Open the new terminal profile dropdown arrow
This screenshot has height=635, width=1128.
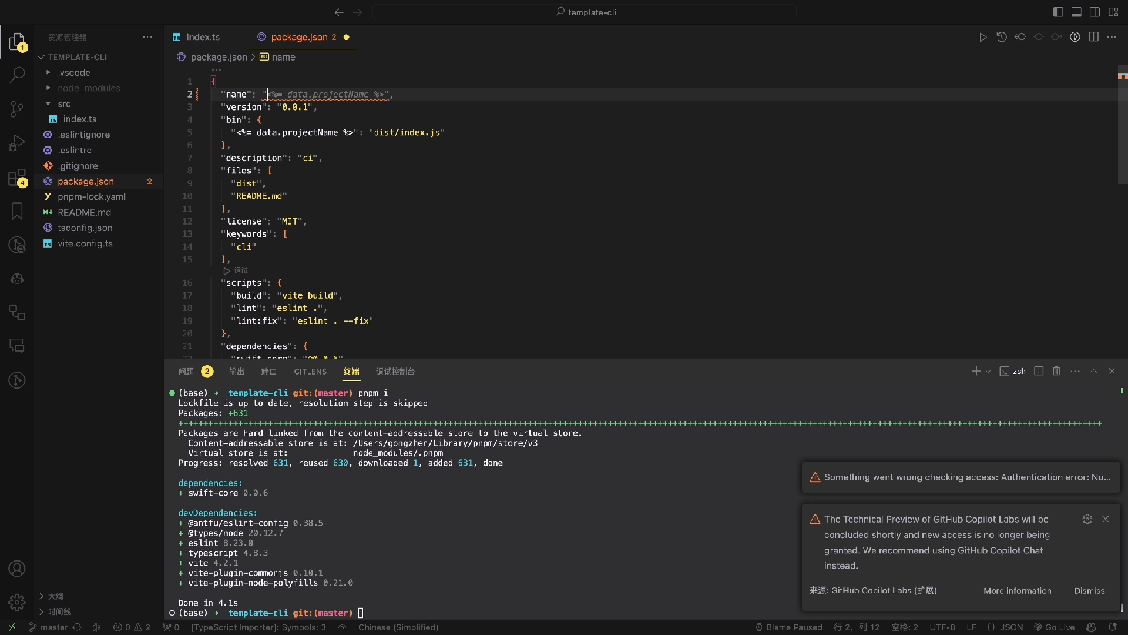pyautogui.click(x=988, y=372)
